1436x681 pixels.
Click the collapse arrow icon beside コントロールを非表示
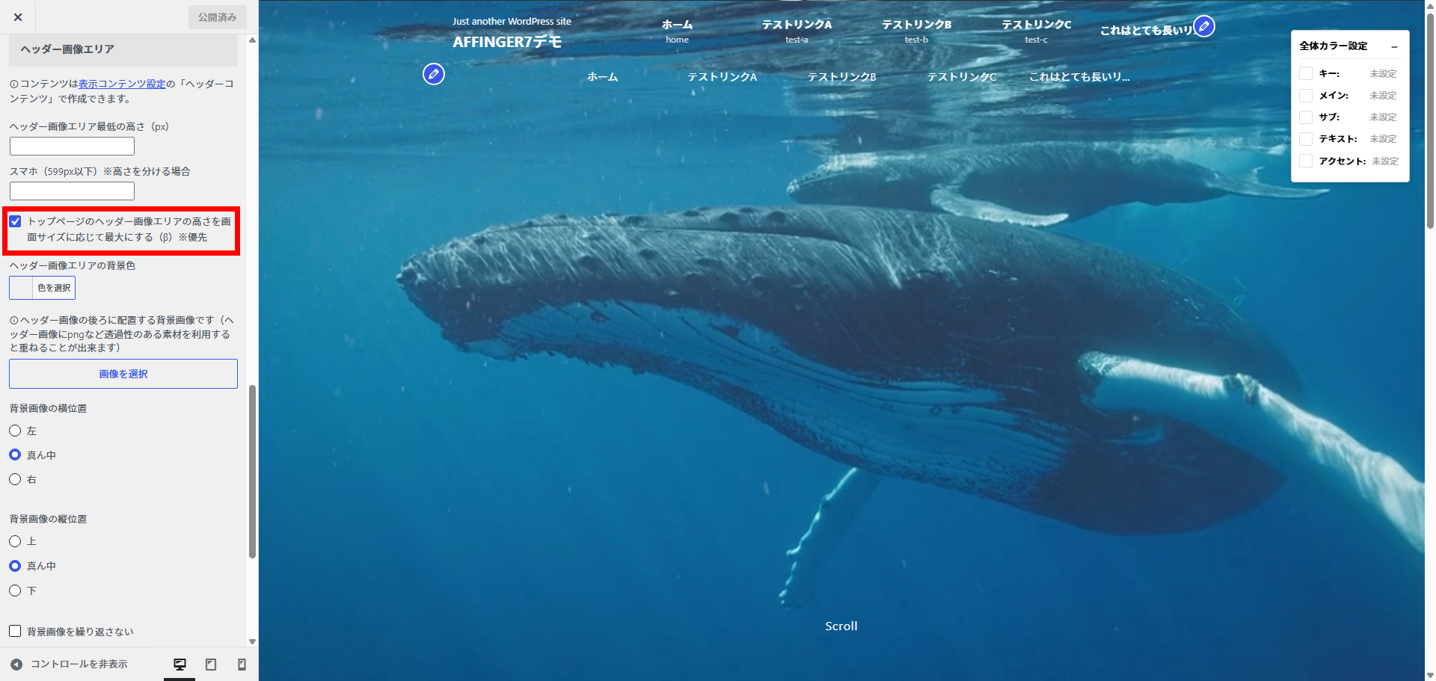[x=16, y=665]
